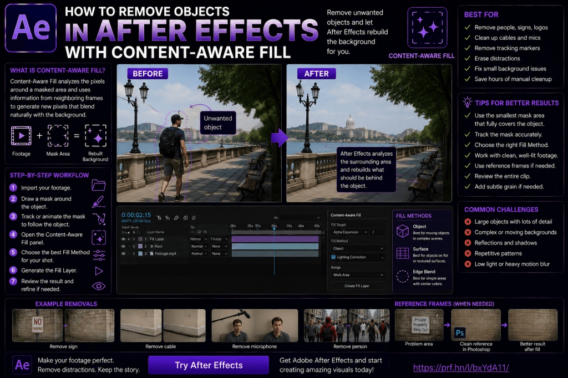Click the sliders icon beside Choose the best Fill Method
Image resolution: width=568 pixels, height=378 pixels.
coord(99,256)
